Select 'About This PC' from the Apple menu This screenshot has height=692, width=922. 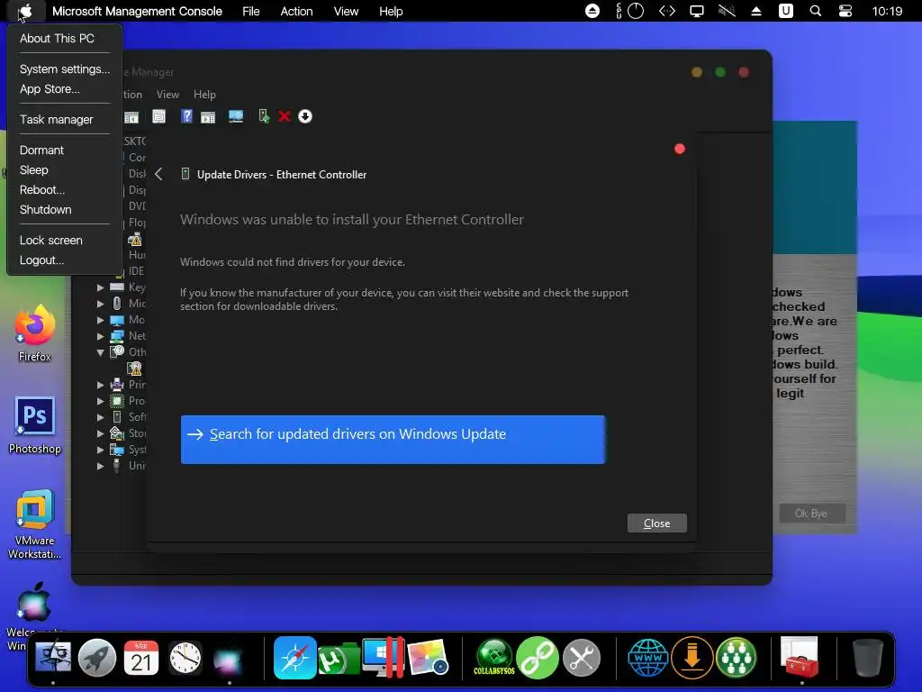coord(57,38)
